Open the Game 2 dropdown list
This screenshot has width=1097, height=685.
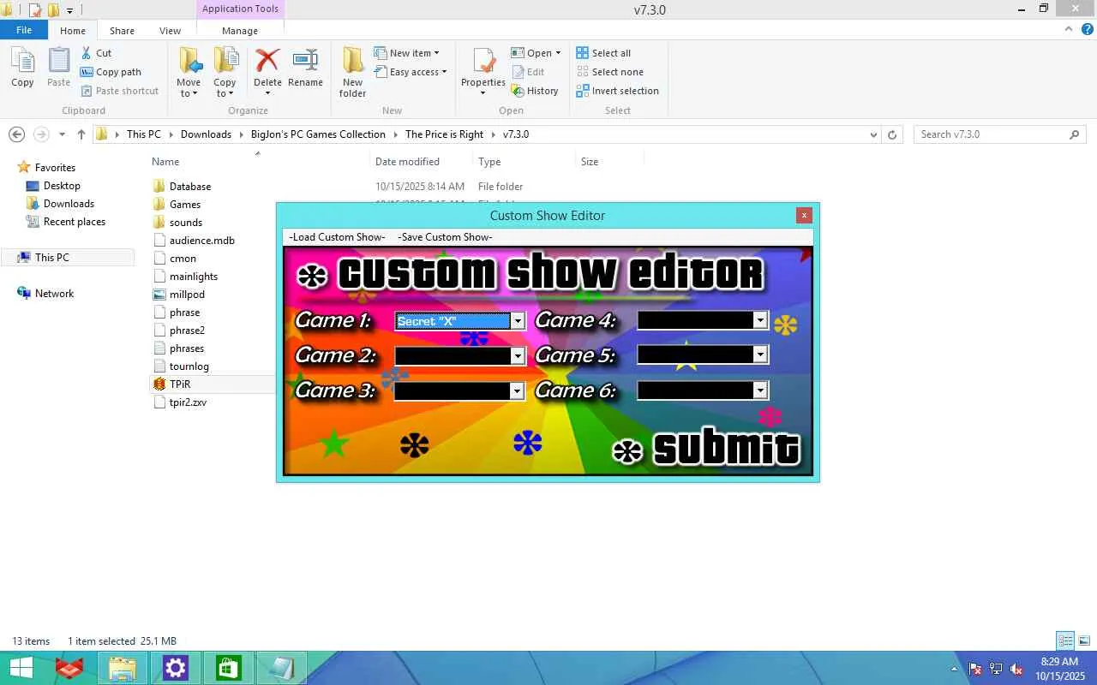518,355
